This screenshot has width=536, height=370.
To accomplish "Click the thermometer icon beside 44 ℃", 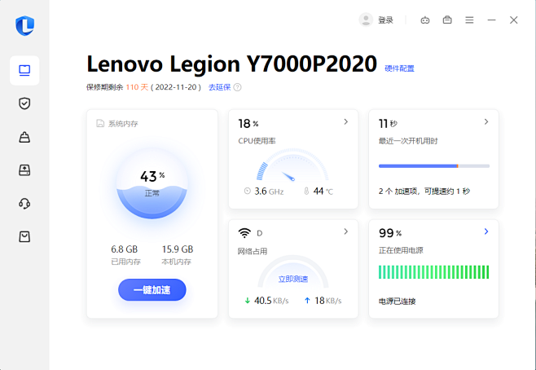I will click(x=306, y=191).
